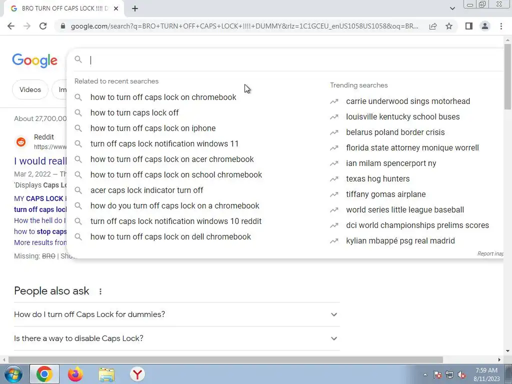Open the Chrome three-dot menu
Screen dimensions: 512x384
(501, 26)
